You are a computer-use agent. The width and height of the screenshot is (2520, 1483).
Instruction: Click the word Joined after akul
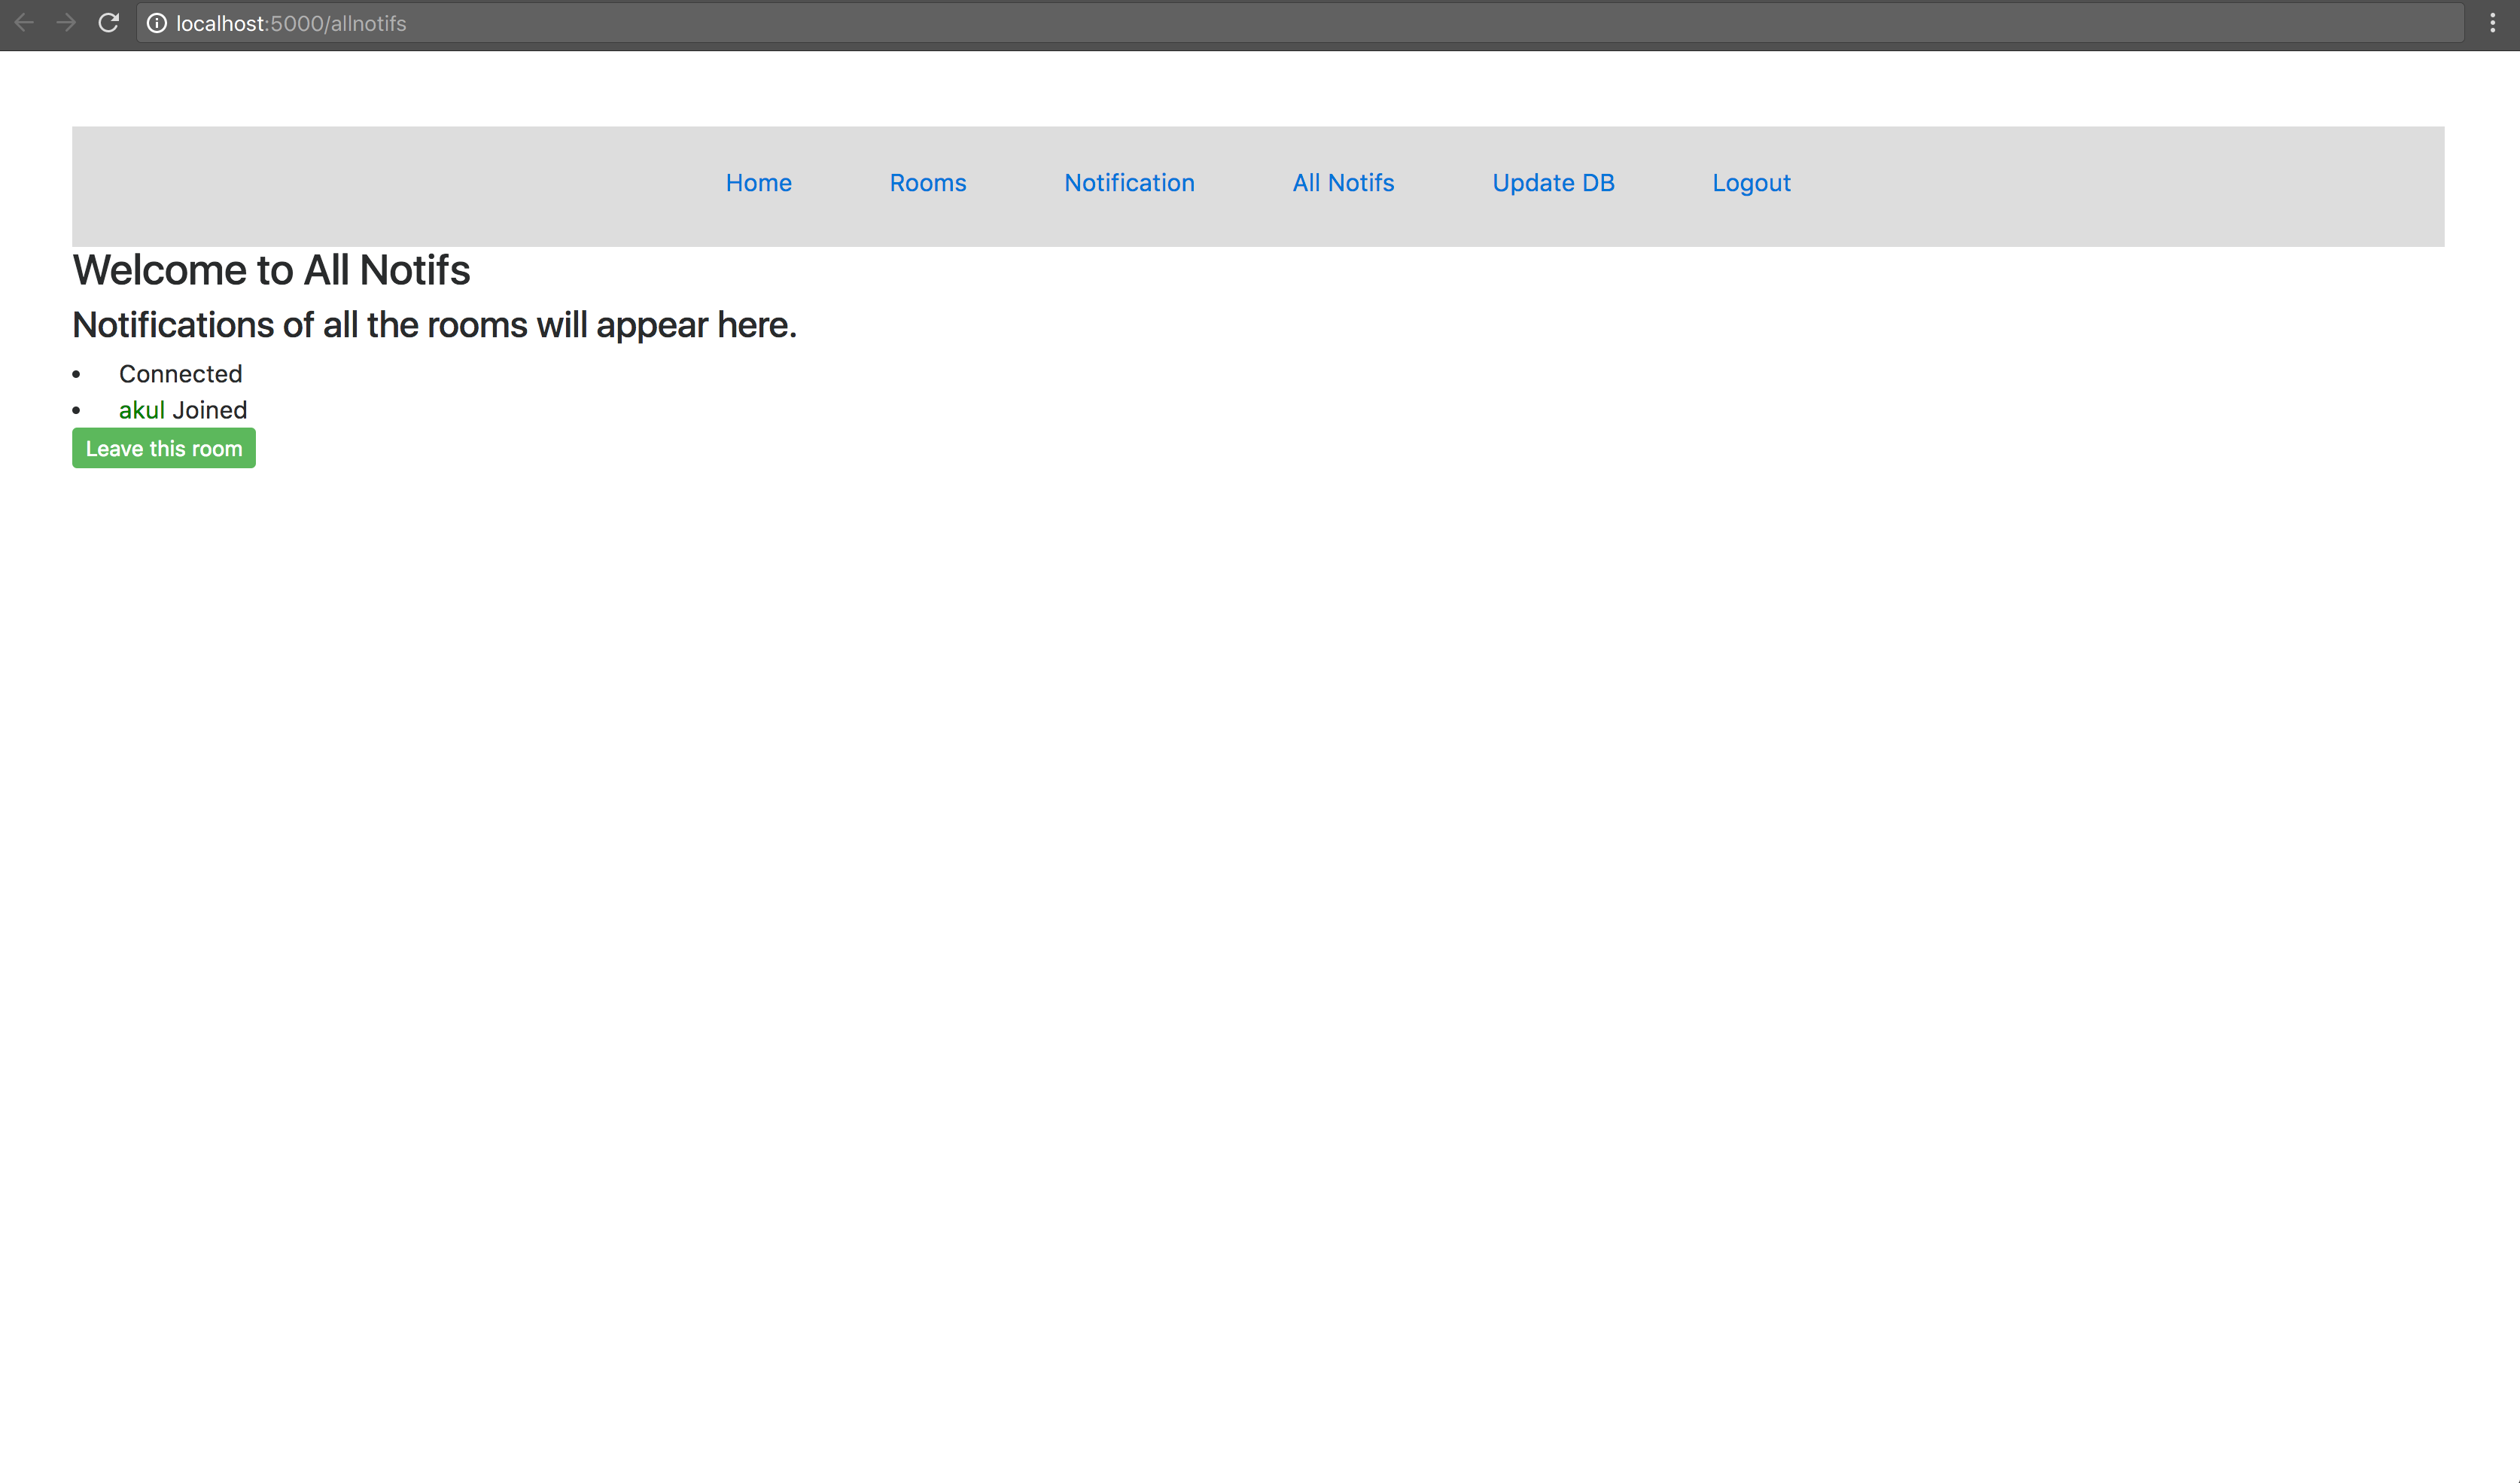pyautogui.click(x=209, y=410)
